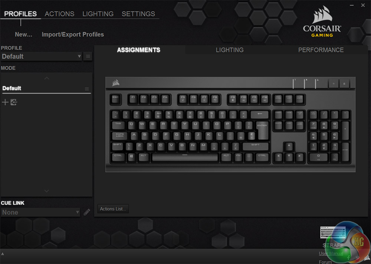The width and height of the screenshot is (371, 264).
Task: Switch to the ACTIONS main tab
Action: (x=59, y=14)
